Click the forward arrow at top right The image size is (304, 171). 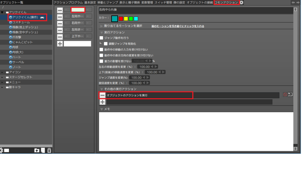[298, 2]
